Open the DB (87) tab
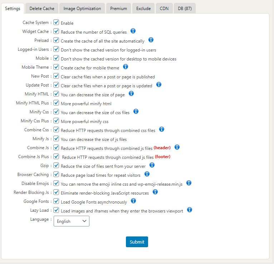The width and height of the screenshot is (274, 264). [185, 8]
